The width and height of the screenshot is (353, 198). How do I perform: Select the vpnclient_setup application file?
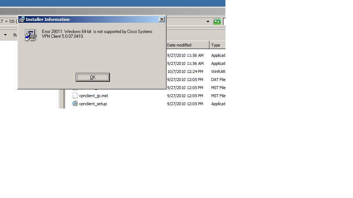93,104
